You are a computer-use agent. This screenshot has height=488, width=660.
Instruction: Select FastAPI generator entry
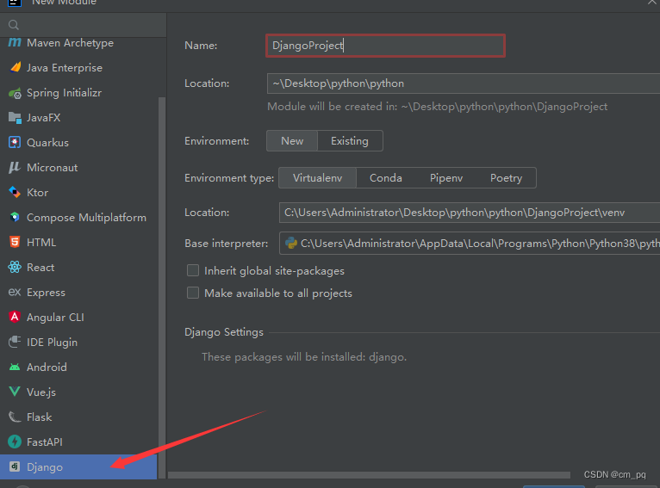point(78,442)
